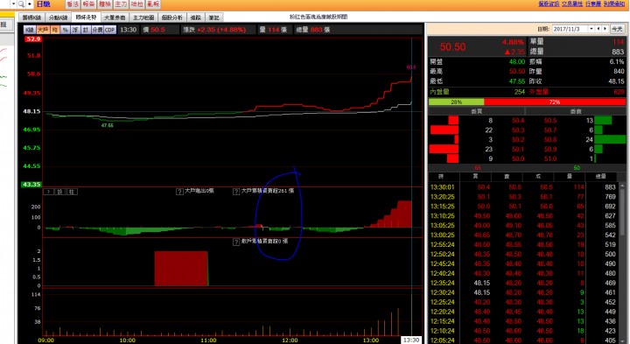
Task: Click the 13:20:25 trade row
Action: (523, 197)
